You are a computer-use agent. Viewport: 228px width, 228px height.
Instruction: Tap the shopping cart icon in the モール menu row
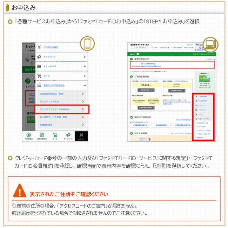coord(39,76)
